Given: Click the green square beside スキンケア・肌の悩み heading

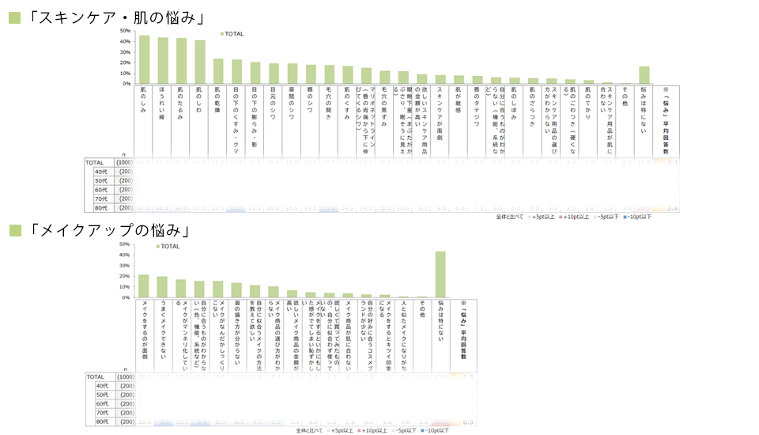Looking at the screenshot, I should (14, 17).
